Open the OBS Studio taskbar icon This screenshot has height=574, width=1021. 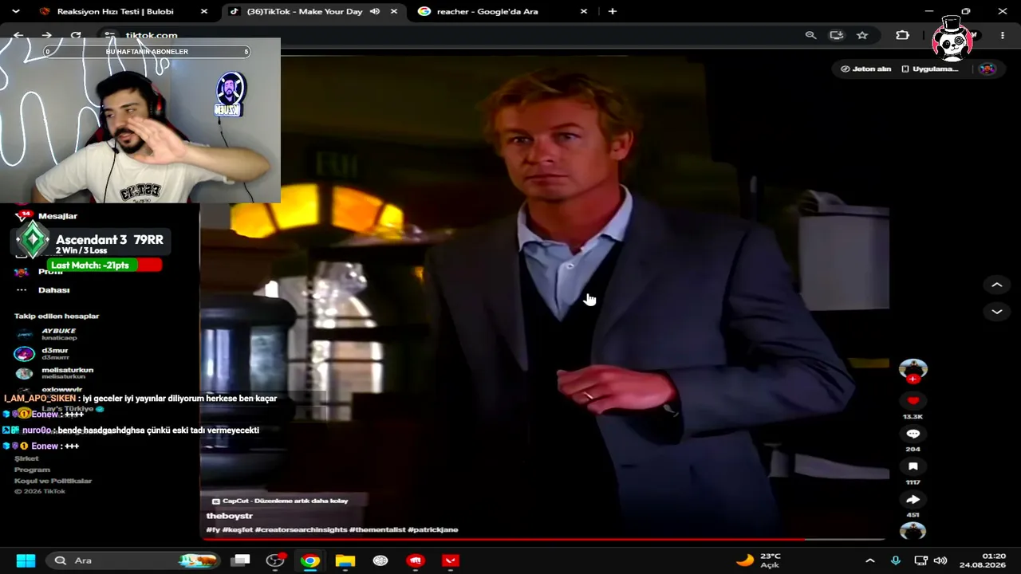[x=275, y=560]
